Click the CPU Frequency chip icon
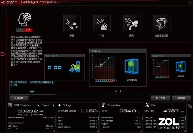Image resolution: width=193 pixels, height=133 pixels. pyautogui.click(x=10, y=105)
